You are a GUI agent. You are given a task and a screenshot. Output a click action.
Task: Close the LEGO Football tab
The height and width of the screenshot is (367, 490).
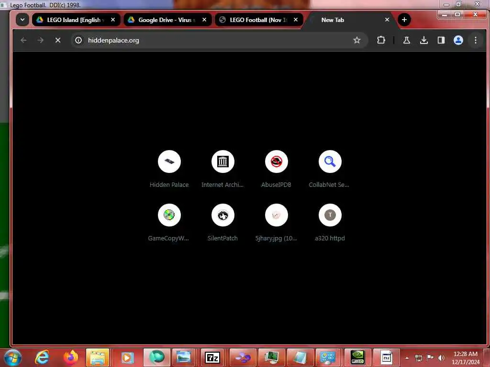[296, 20]
